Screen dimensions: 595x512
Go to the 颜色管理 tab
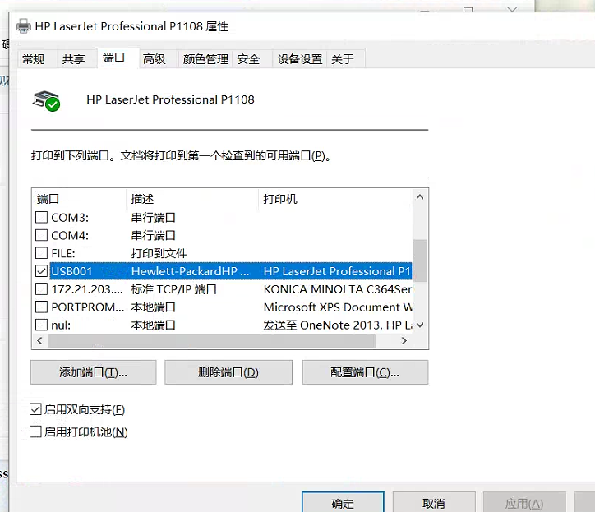click(205, 59)
